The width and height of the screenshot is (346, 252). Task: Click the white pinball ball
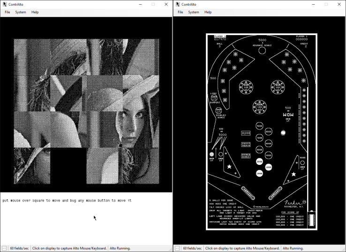[x=283, y=133]
